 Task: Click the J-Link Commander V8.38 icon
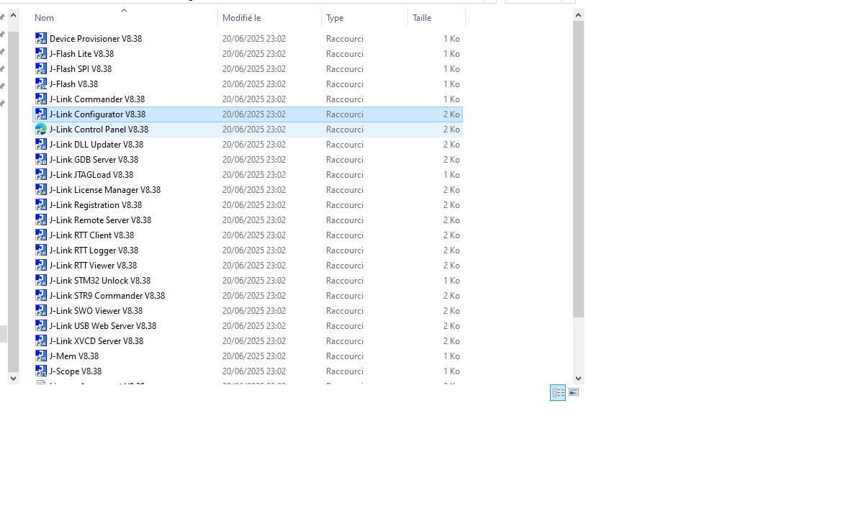click(x=41, y=99)
